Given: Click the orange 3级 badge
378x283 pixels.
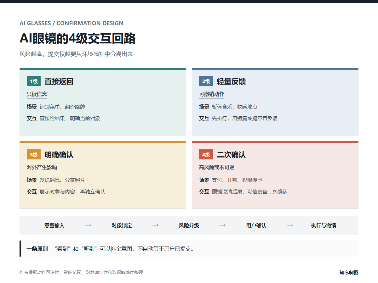Looking at the screenshot, I should [x=34, y=155].
